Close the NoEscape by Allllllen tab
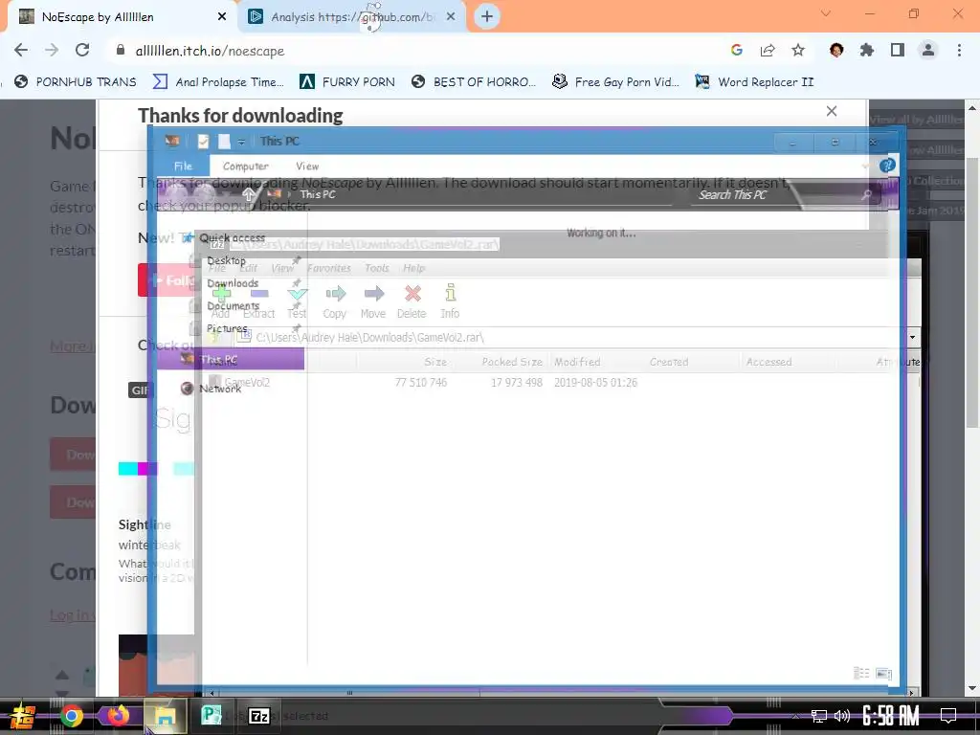980x735 pixels. coord(222,17)
